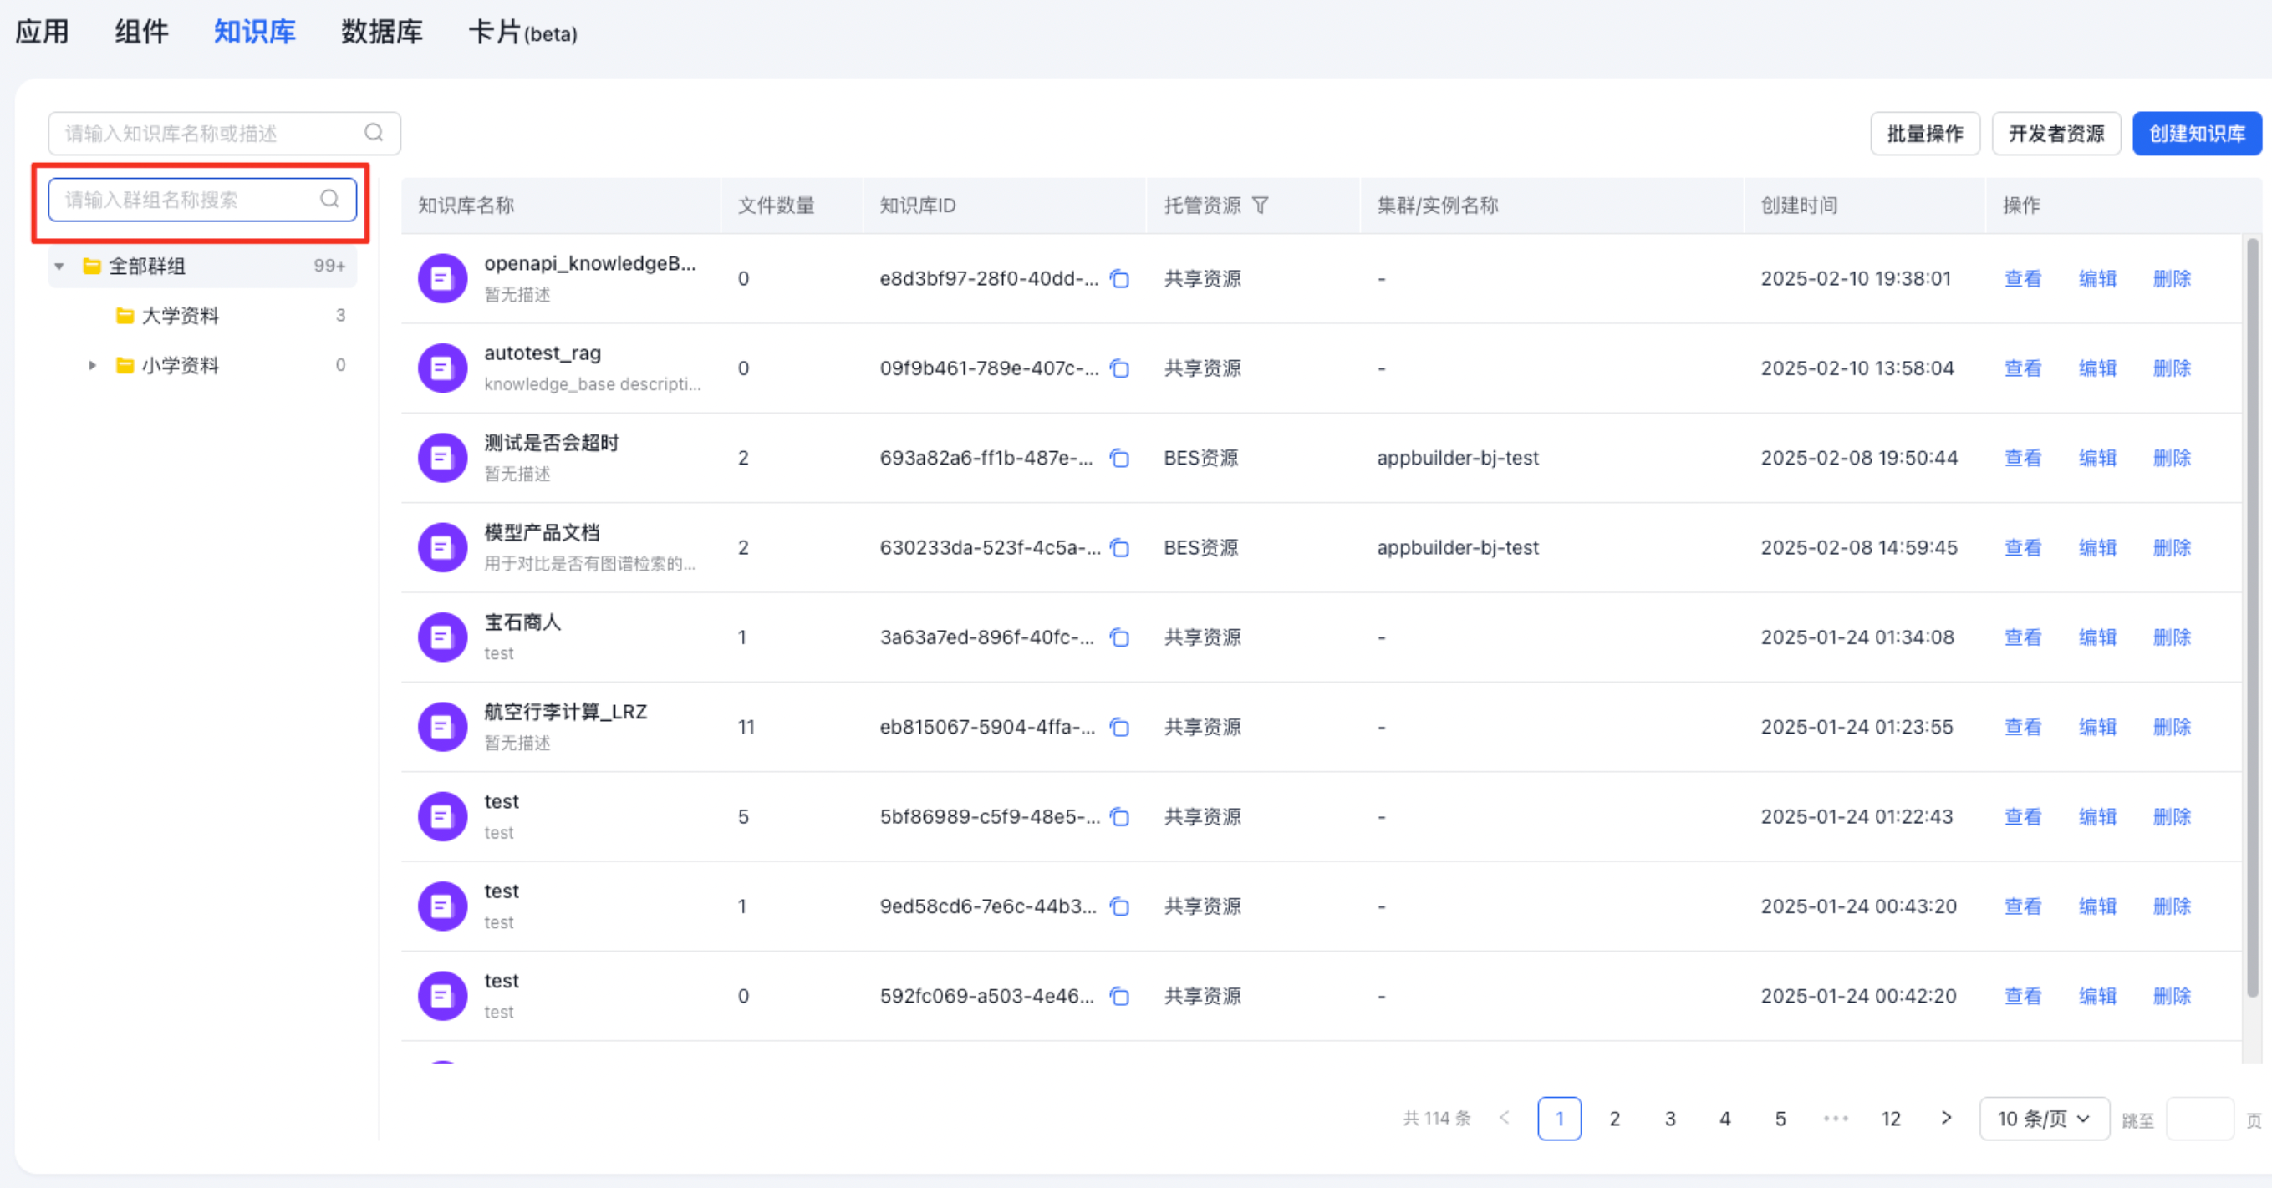Screen dimensions: 2272x1188
Task: Copy the ID 3a63a7ed-896f-40fc
Action: point(1119,637)
